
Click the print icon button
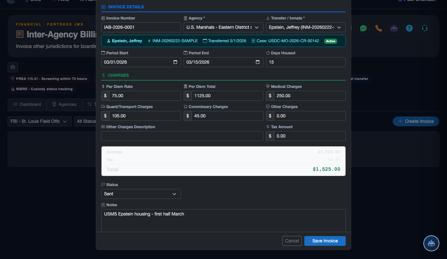[13, 67]
